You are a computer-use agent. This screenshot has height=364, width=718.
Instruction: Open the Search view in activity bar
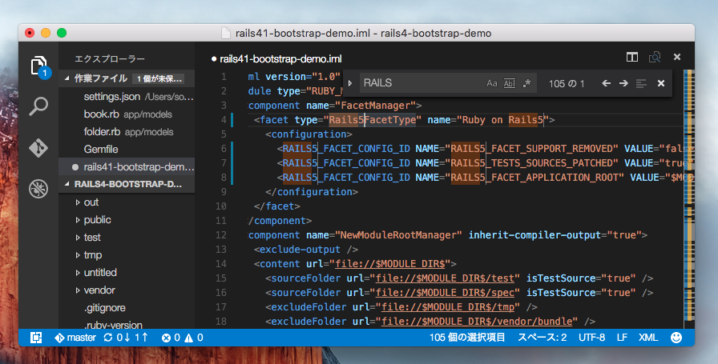[x=38, y=106]
